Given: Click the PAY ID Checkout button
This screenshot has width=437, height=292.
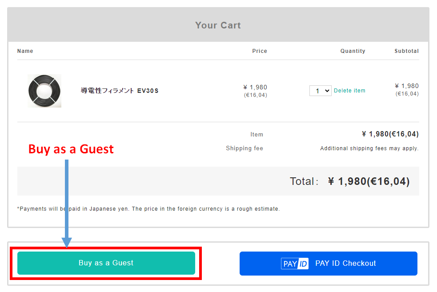Looking at the screenshot, I should point(329,263).
